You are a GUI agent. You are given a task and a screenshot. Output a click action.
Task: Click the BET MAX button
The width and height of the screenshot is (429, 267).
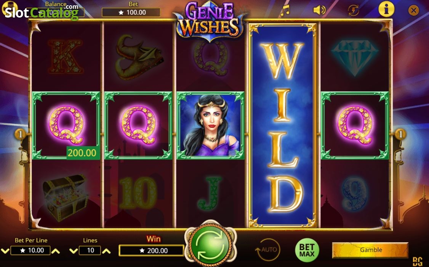click(307, 250)
